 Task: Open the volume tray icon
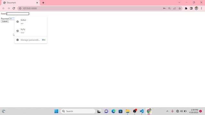point(181,111)
